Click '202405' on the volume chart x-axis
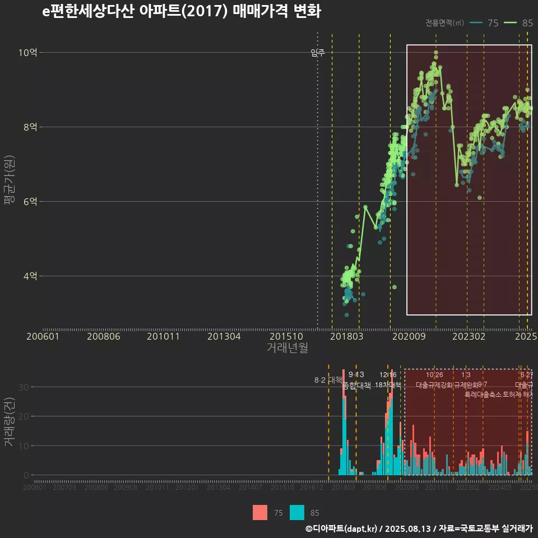The width and height of the screenshot is (538, 538). [x=499, y=487]
